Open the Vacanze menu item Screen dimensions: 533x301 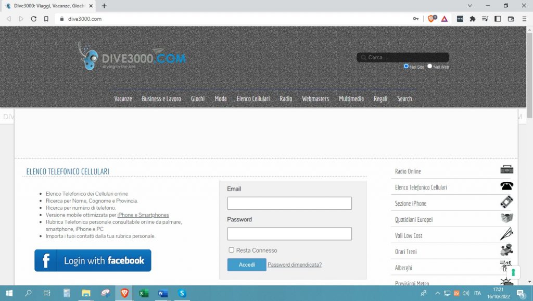click(x=123, y=98)
